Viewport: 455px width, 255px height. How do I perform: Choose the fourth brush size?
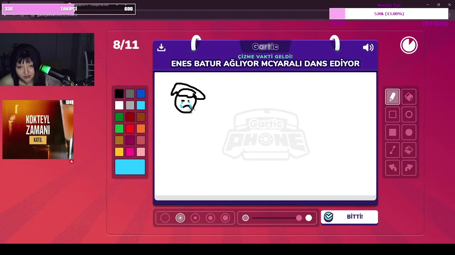click(x=210, y=218)
